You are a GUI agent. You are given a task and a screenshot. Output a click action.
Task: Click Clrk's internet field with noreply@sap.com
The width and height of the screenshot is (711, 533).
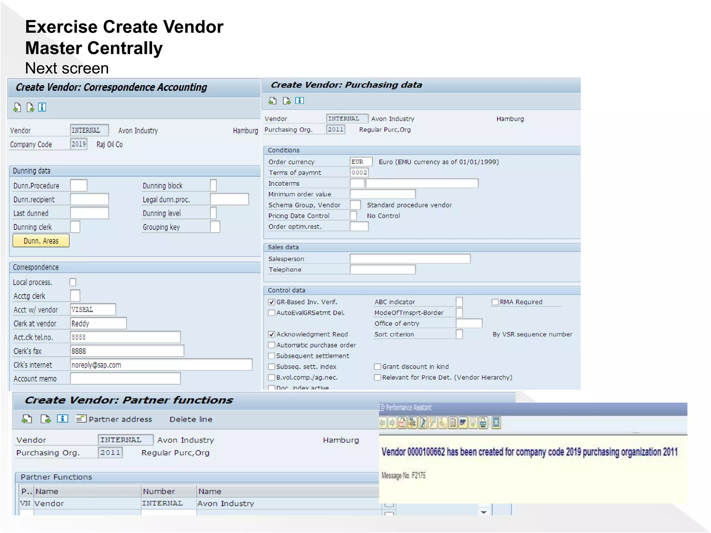tap(161, 365)
